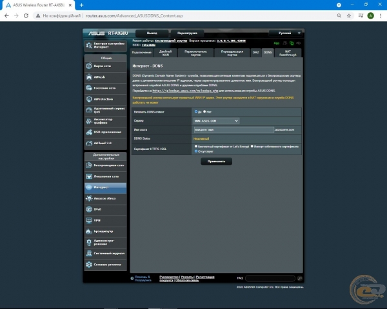Switch to Переключатель портов tab

pos(195,53)
